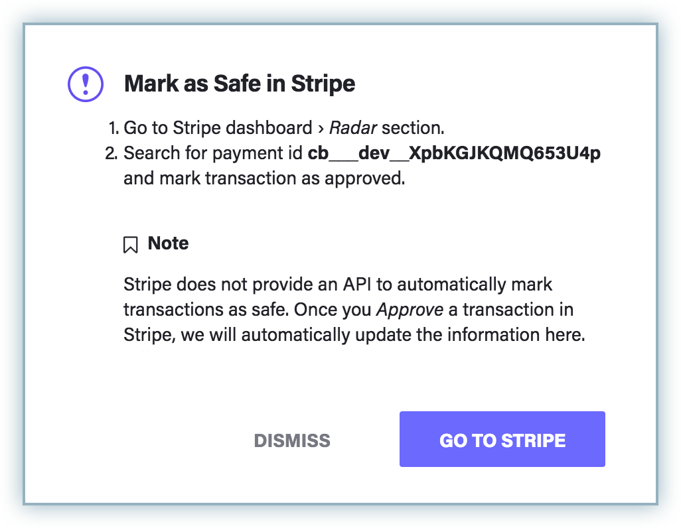Click the payment id cb___dev__XpbKGJKQMQ653U4p
Image resolution: width=681 pixels, height=528 pixels.
point(454,153)
